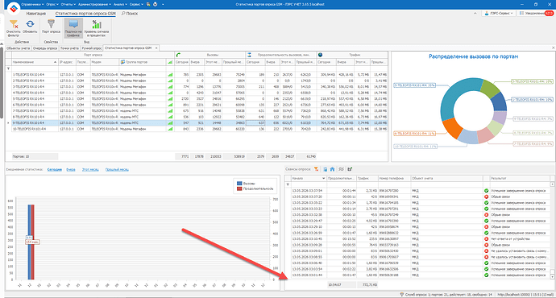556x298 pixels.
Task: Open the Начало column sort dropdown arrow
Action: click(x=323, y=179)
